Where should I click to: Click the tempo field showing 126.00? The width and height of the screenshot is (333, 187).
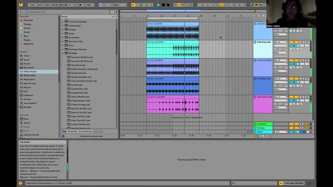coord(55,5)
